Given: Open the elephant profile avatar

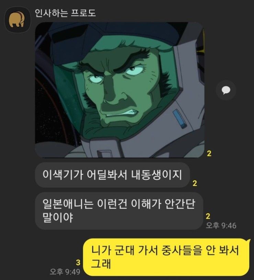Looking at the screenshot, I should 18,20.
